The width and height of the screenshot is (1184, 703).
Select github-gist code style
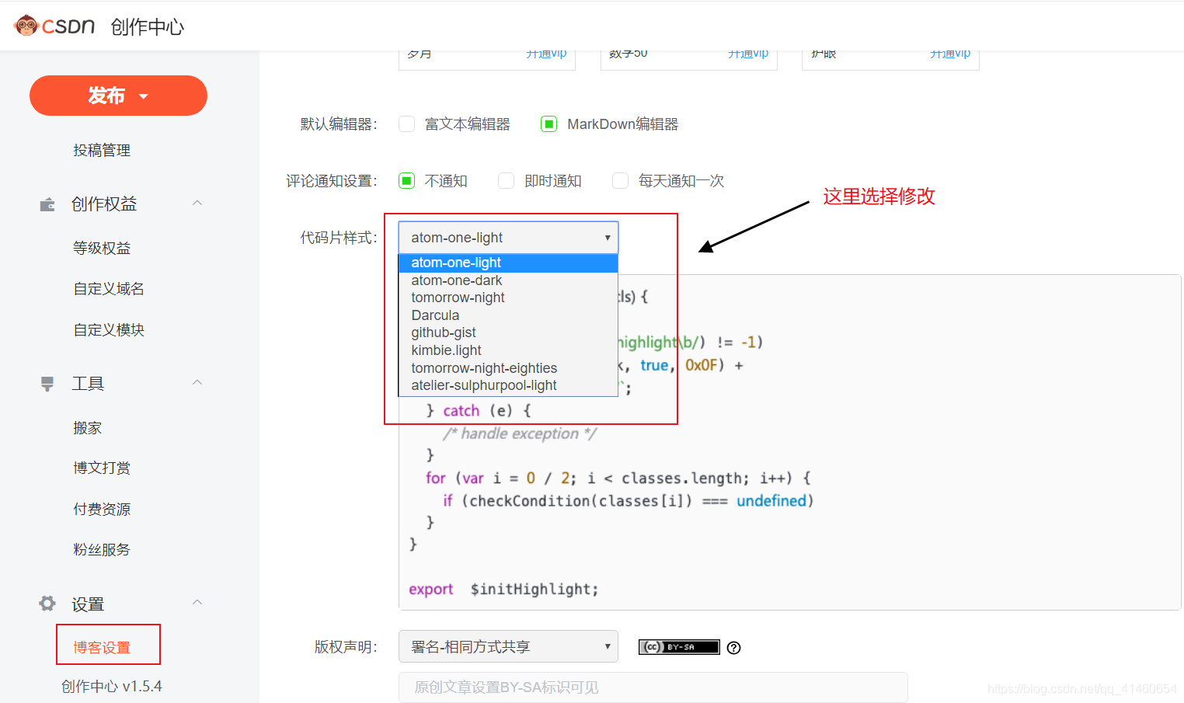(508, 332)
